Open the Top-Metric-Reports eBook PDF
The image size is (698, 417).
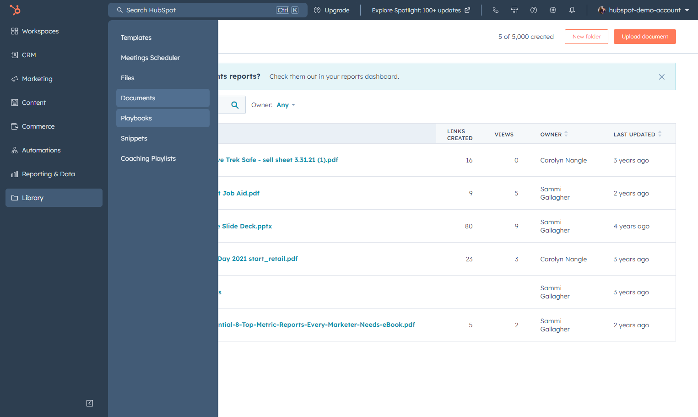317,325
